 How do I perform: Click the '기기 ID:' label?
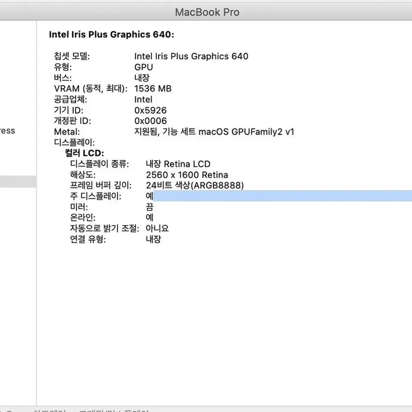[x=68, y=110]
